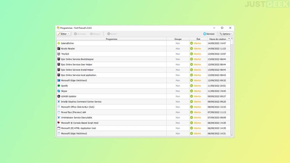The width and height of the screenshot is (290, 163).
Task: Click green status check for PowerToys row
Action: tap(191, 112)
